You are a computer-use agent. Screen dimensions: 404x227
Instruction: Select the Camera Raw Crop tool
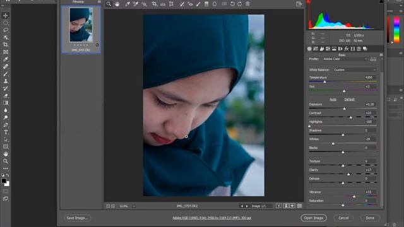pyautogui.click(x=154, y=4)
